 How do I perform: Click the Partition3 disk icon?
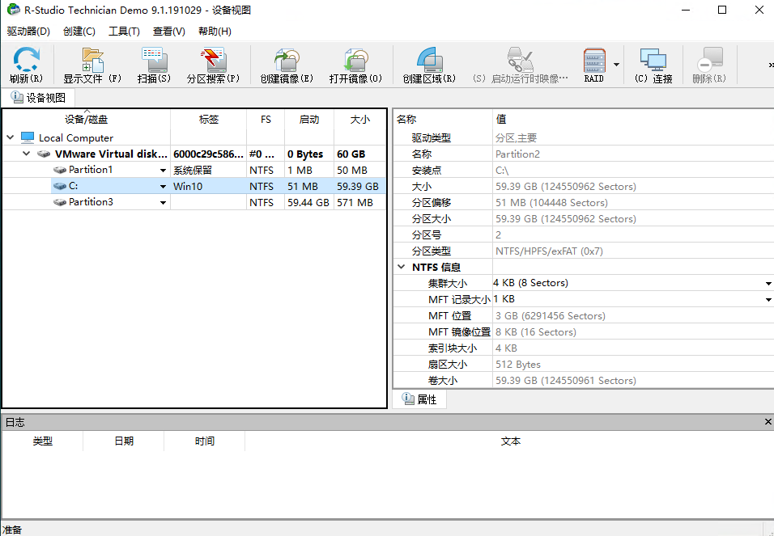pyautogui.click(x=60, y=203)
